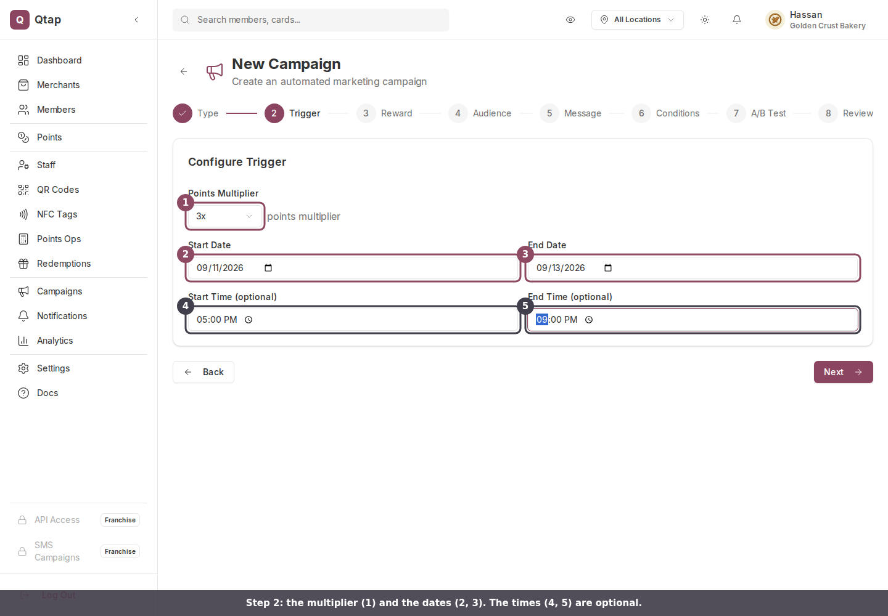
Task: Open the Start Time clock picker icon
Action: (249, 320)
